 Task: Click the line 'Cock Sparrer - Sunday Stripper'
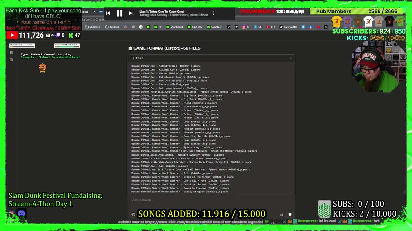pyautogui.click(x=180, y=192)
